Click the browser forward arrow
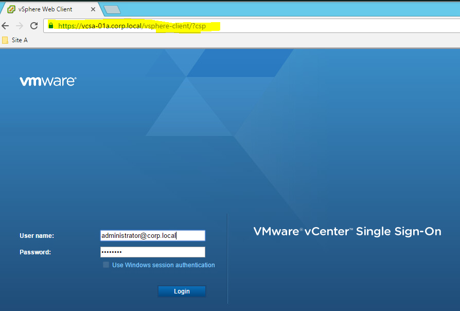 coord(20,26)
